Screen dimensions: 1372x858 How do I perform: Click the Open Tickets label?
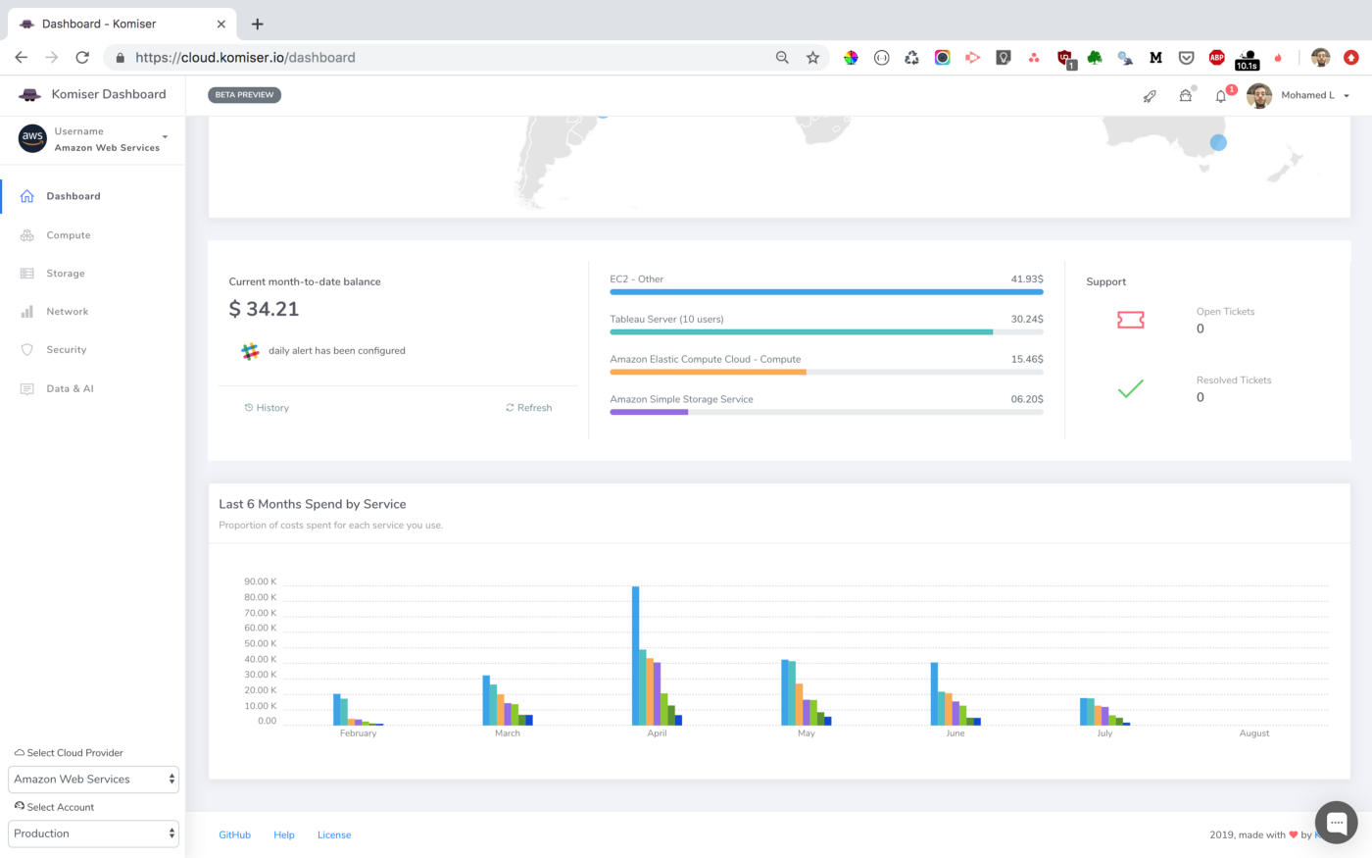tap(1225, 312)
